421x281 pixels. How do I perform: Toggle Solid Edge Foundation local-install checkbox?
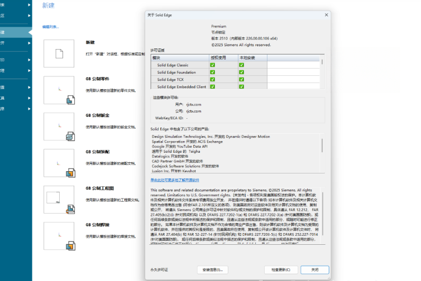coord(241,72)
